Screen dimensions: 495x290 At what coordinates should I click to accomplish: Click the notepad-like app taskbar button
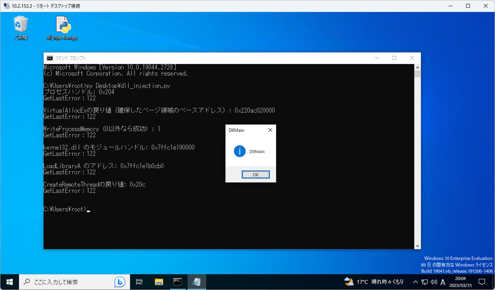197,282
